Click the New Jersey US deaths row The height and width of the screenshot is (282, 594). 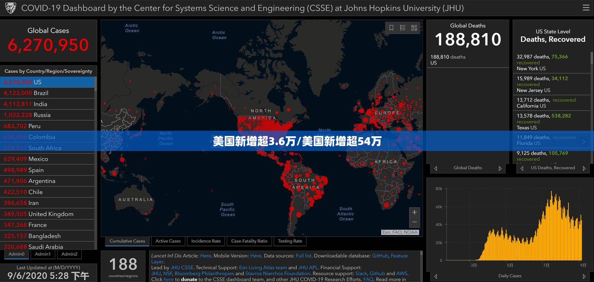tap(551, 84)
